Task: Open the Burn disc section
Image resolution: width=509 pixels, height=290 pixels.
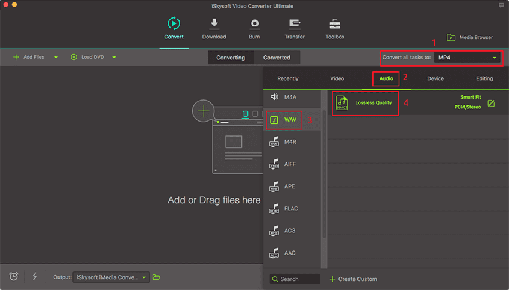Action: 255,24
